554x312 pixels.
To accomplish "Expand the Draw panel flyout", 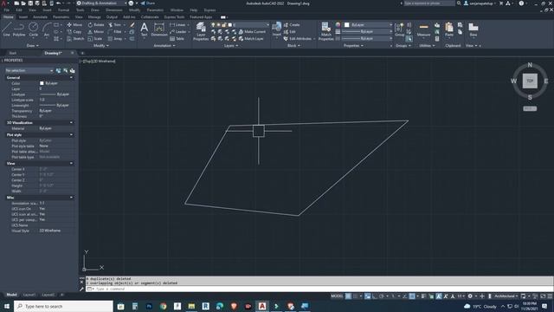I will click(33, 46).
